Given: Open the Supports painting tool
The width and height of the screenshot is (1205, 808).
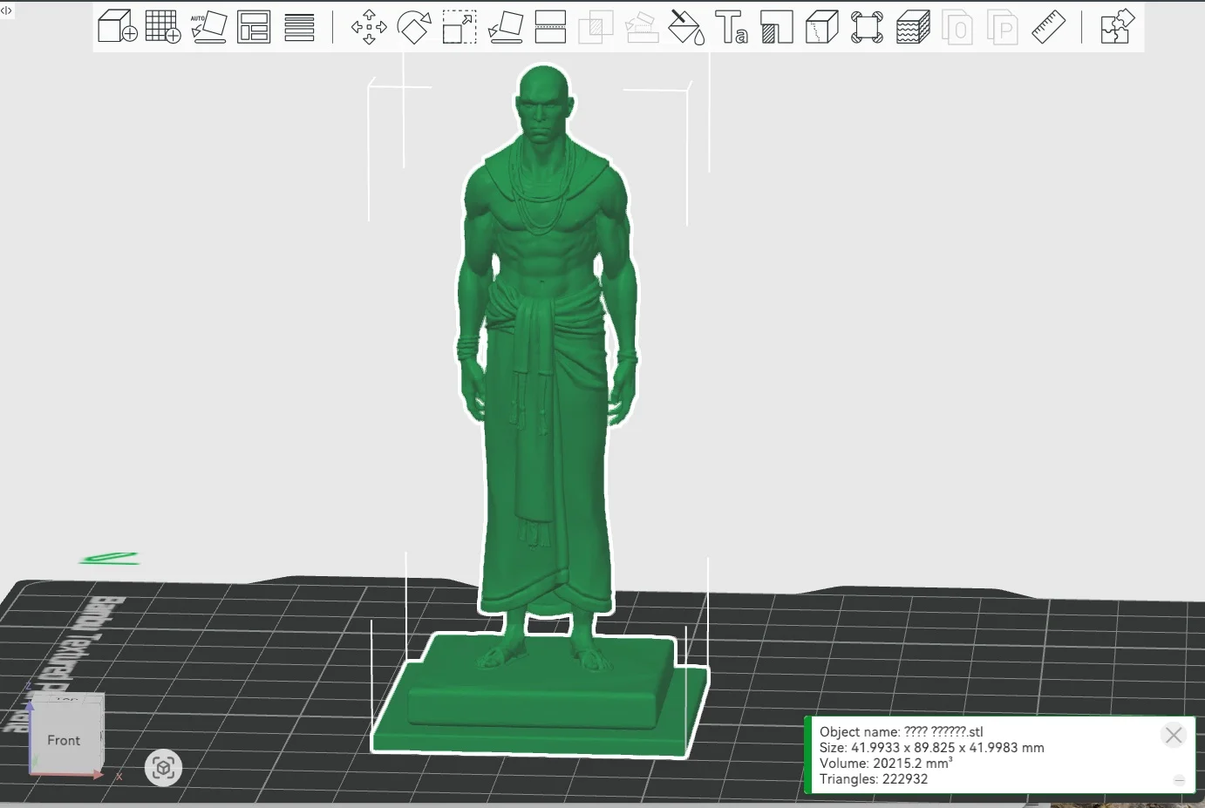Looking at the screenshot, I should coord(776,27).
